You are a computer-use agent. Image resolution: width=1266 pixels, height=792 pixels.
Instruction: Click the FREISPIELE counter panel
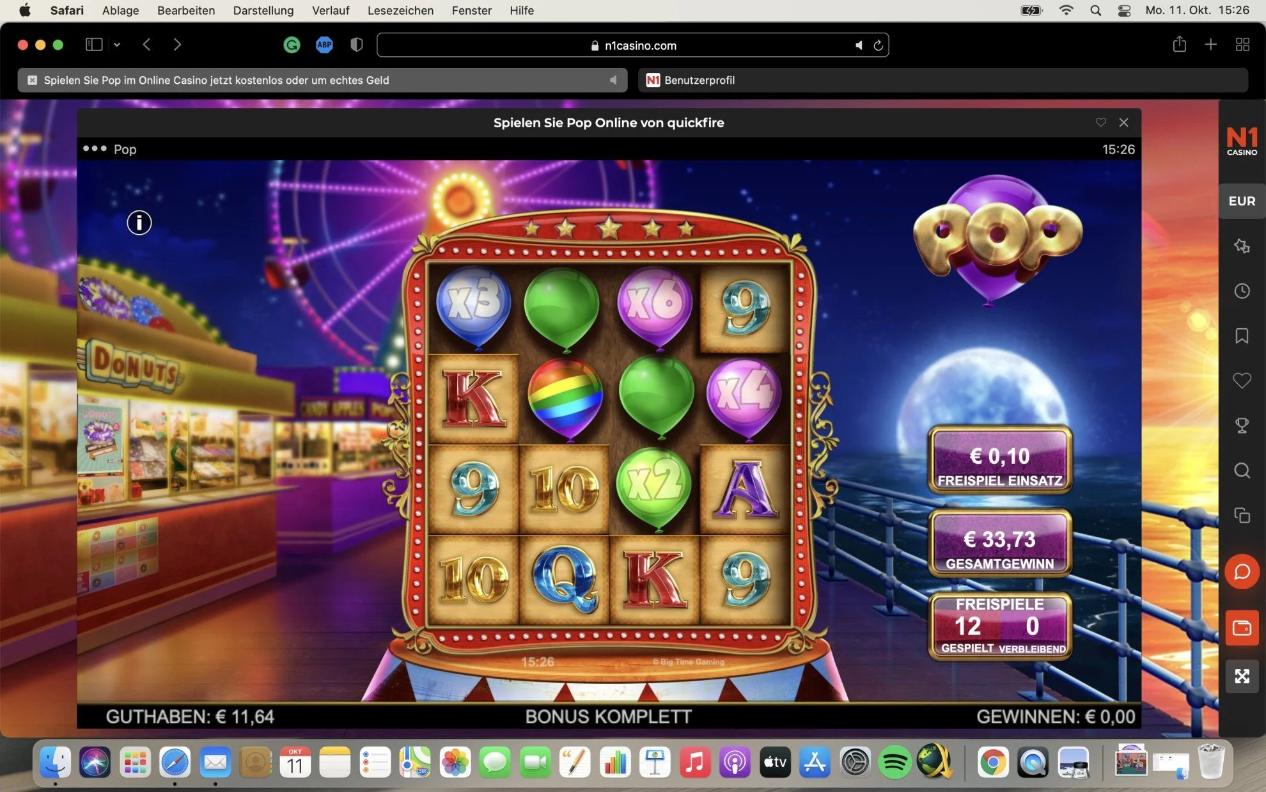(999, 626)
